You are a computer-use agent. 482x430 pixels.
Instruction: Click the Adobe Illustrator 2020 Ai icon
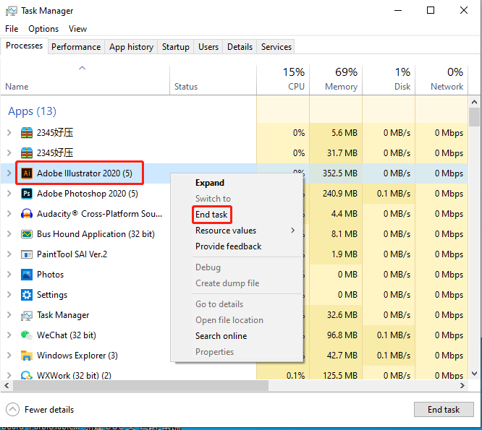click(27, 173)
